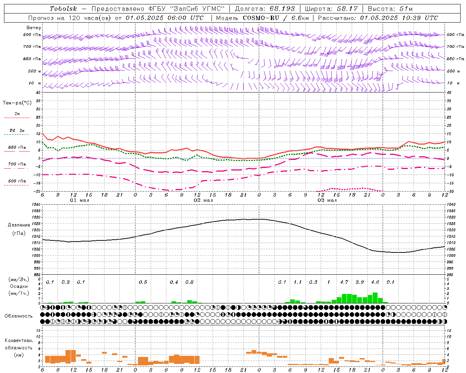Click the provider text ФГБУ "ЗапСиб УГМС"
Screen dimensions: 466x373
click(186, 9)
